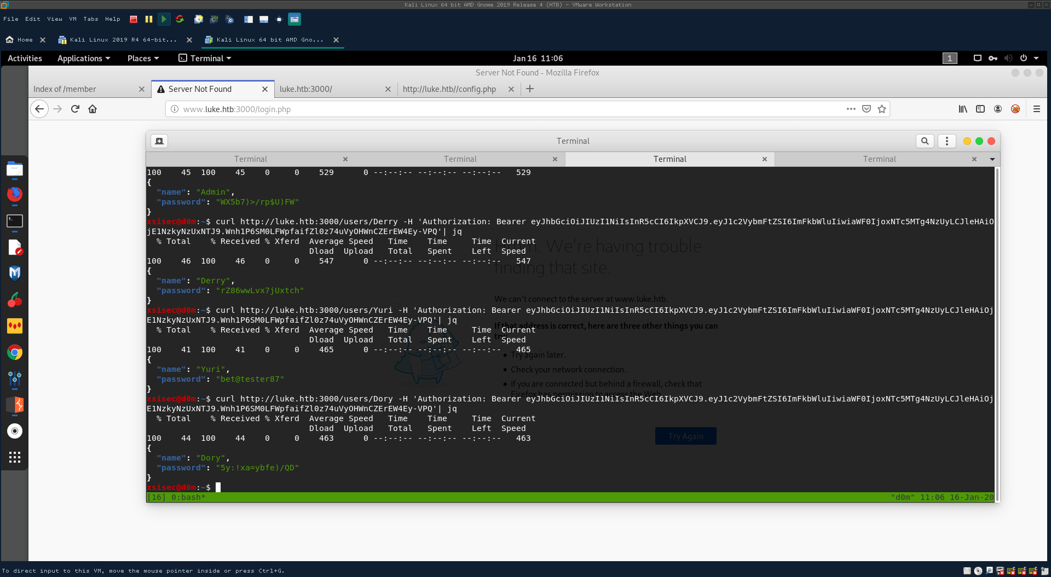Open Firefox hamburger menu
The image size is (1051, 577).
pyautogui.click(x=1037, y=109)
